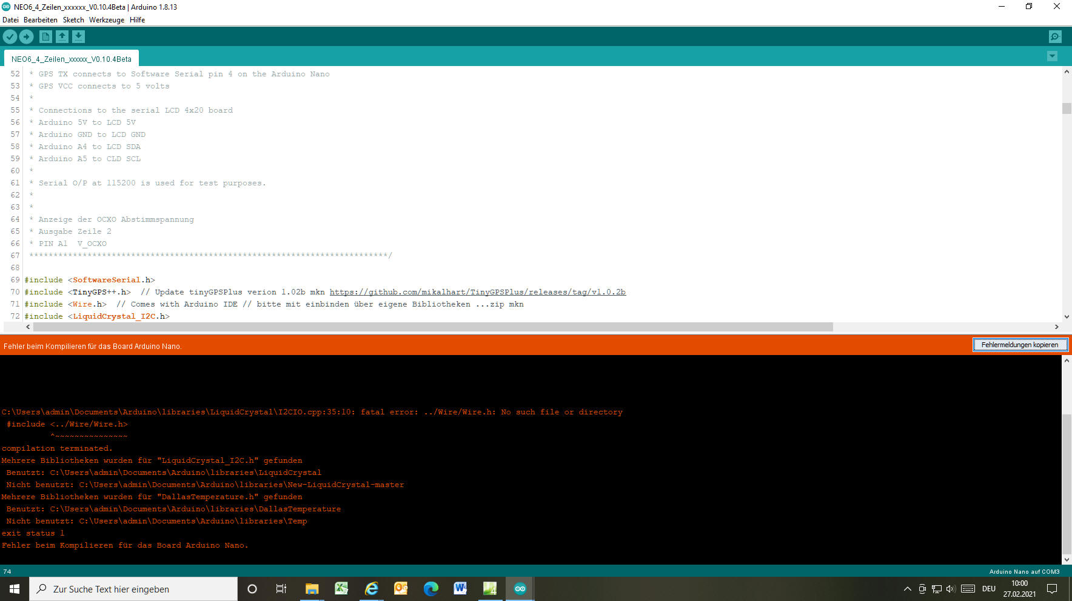The height and width of the screenshot is (601, 1072).
Task: Click 'Arduino Nano auf COM3' status text
Action: tap(1024, 571)
